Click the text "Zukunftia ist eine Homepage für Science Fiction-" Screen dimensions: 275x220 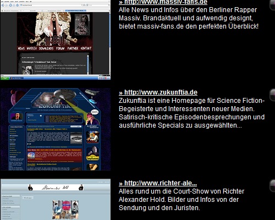point(192,101)
